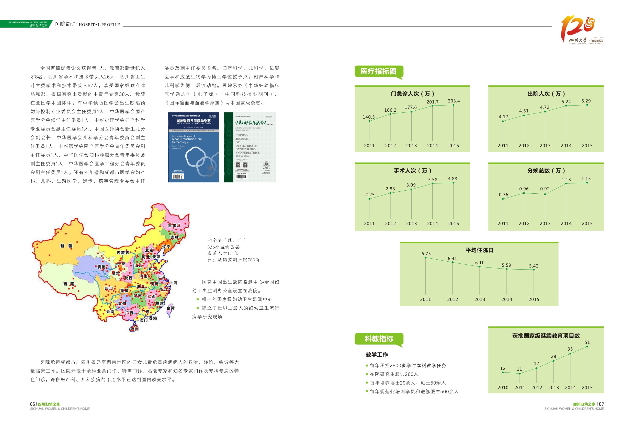
Task: Click the 51 value in the education projects chart
Action: click(587, 342)
